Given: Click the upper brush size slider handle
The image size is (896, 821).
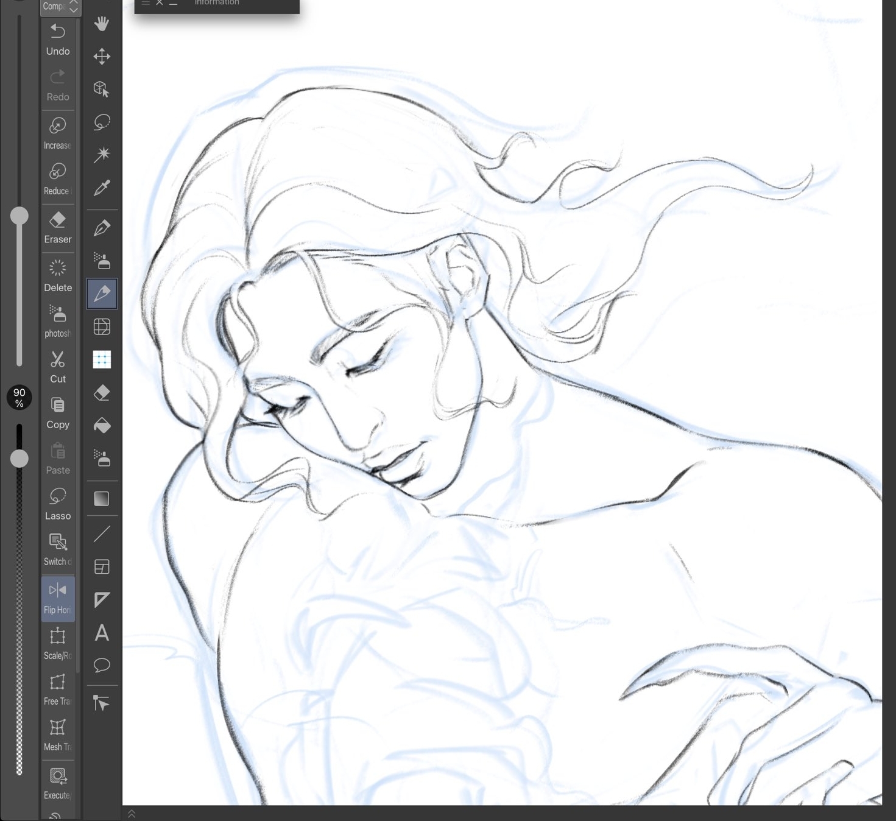Looking at the screenshot, I should pyautogui.click(x=19, y=216).
